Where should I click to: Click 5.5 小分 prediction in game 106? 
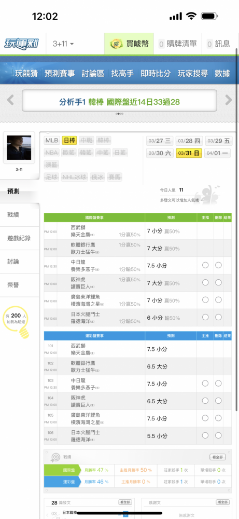tap(157, 436)
